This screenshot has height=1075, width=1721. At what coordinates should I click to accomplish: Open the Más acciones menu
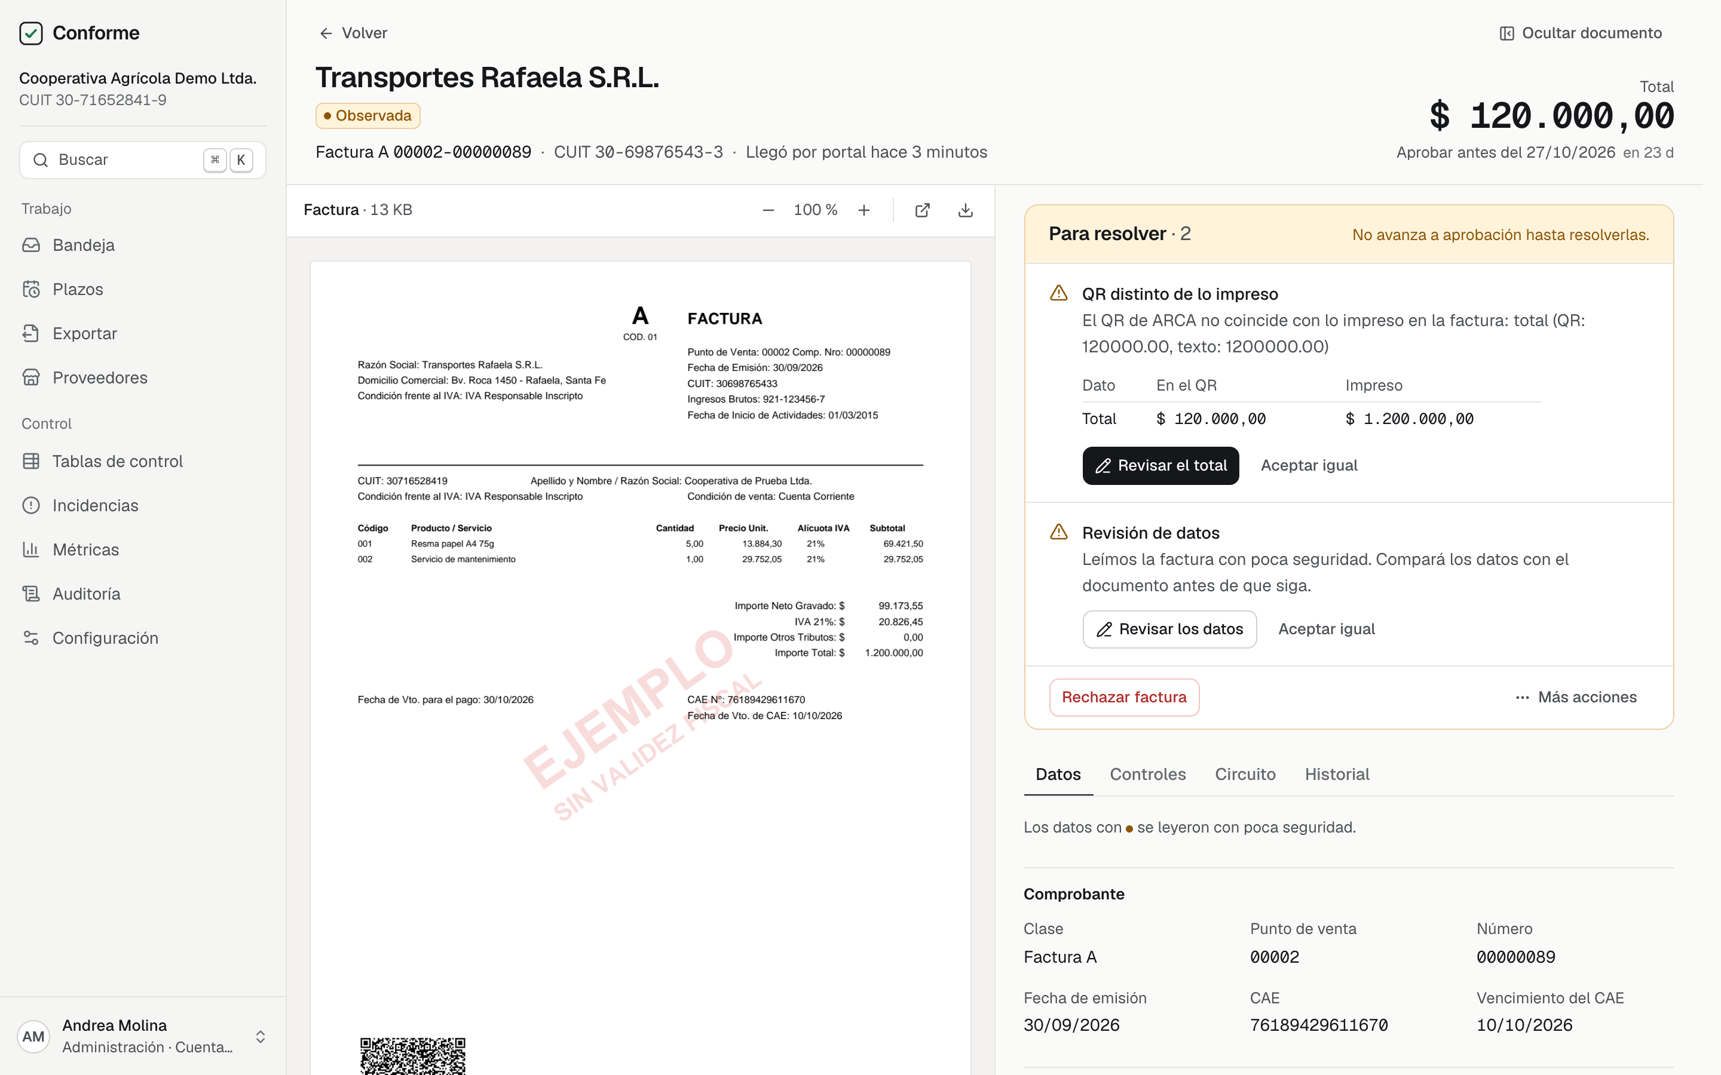(1576, 698)
